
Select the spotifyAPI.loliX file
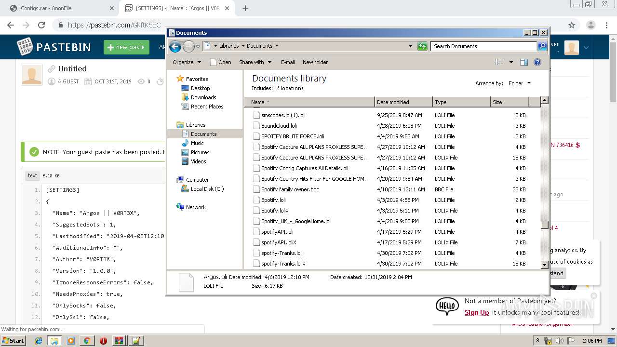point(279,242)
